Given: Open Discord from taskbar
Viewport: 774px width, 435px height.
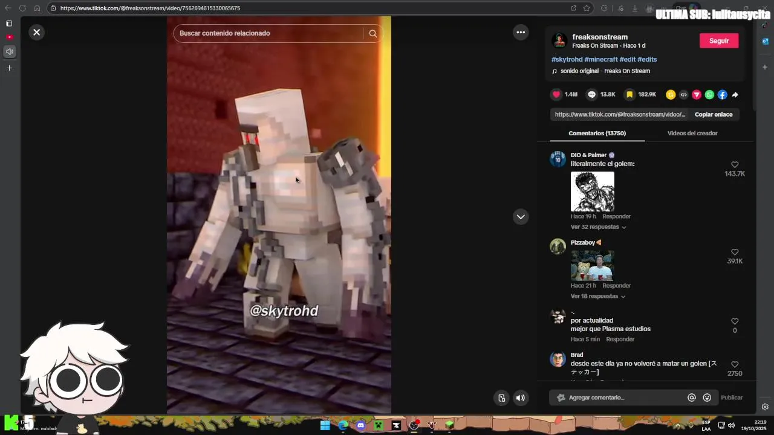Looking at the screenshot, I should (x=361, y=425).
